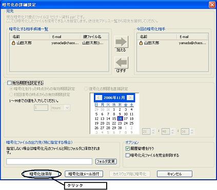This screenshot has width=217, height=190.
Task: Click the output folder path field
Action: coord(49,161)
